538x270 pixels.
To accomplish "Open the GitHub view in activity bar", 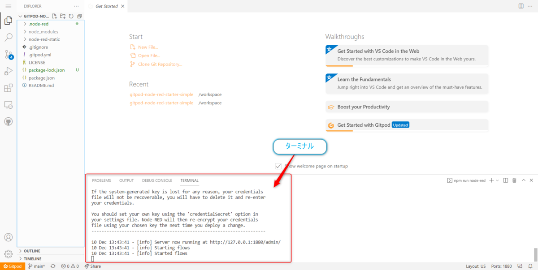I will pos(8,121).
